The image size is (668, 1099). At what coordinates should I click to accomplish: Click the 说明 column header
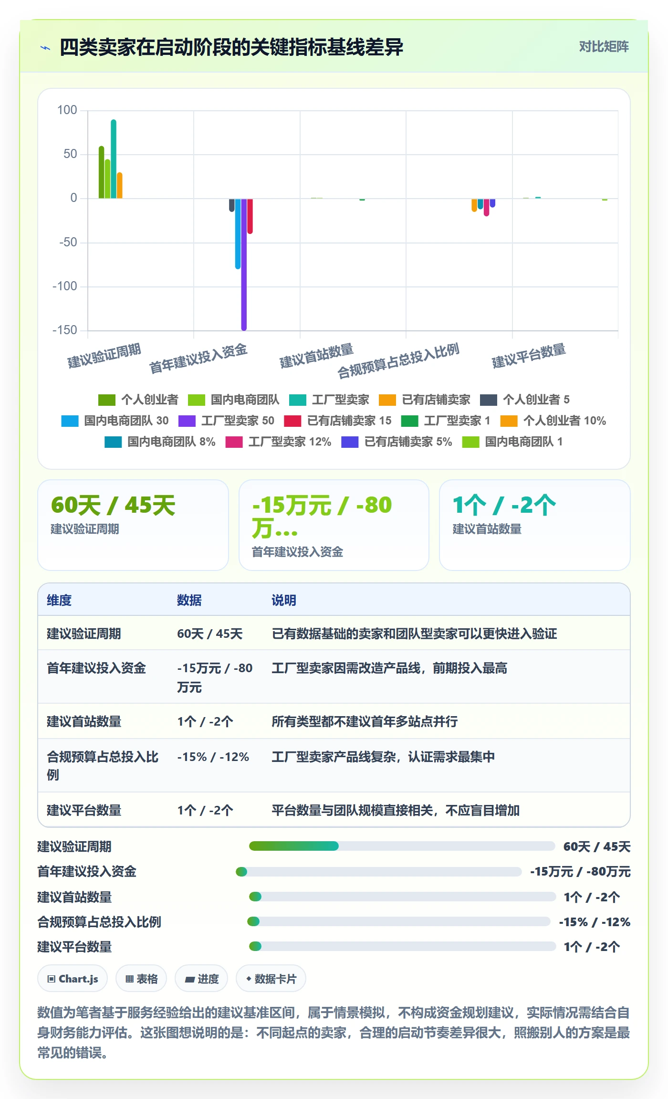coord(284,600)
